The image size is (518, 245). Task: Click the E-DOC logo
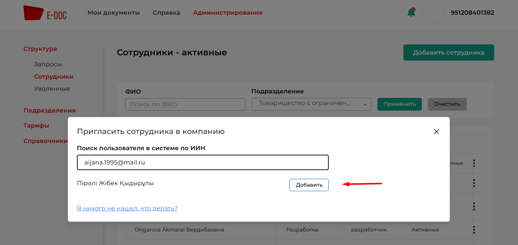click(x=44, y=13)
